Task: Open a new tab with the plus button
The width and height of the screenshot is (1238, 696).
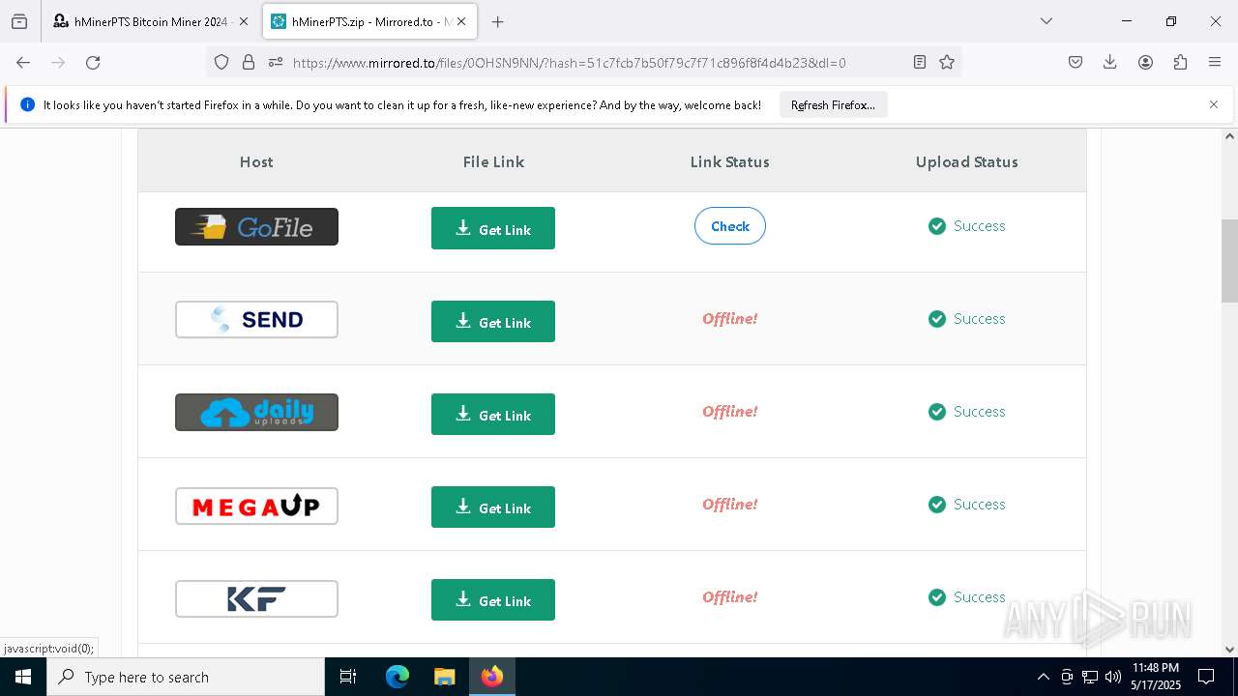Action: (497, 21)
